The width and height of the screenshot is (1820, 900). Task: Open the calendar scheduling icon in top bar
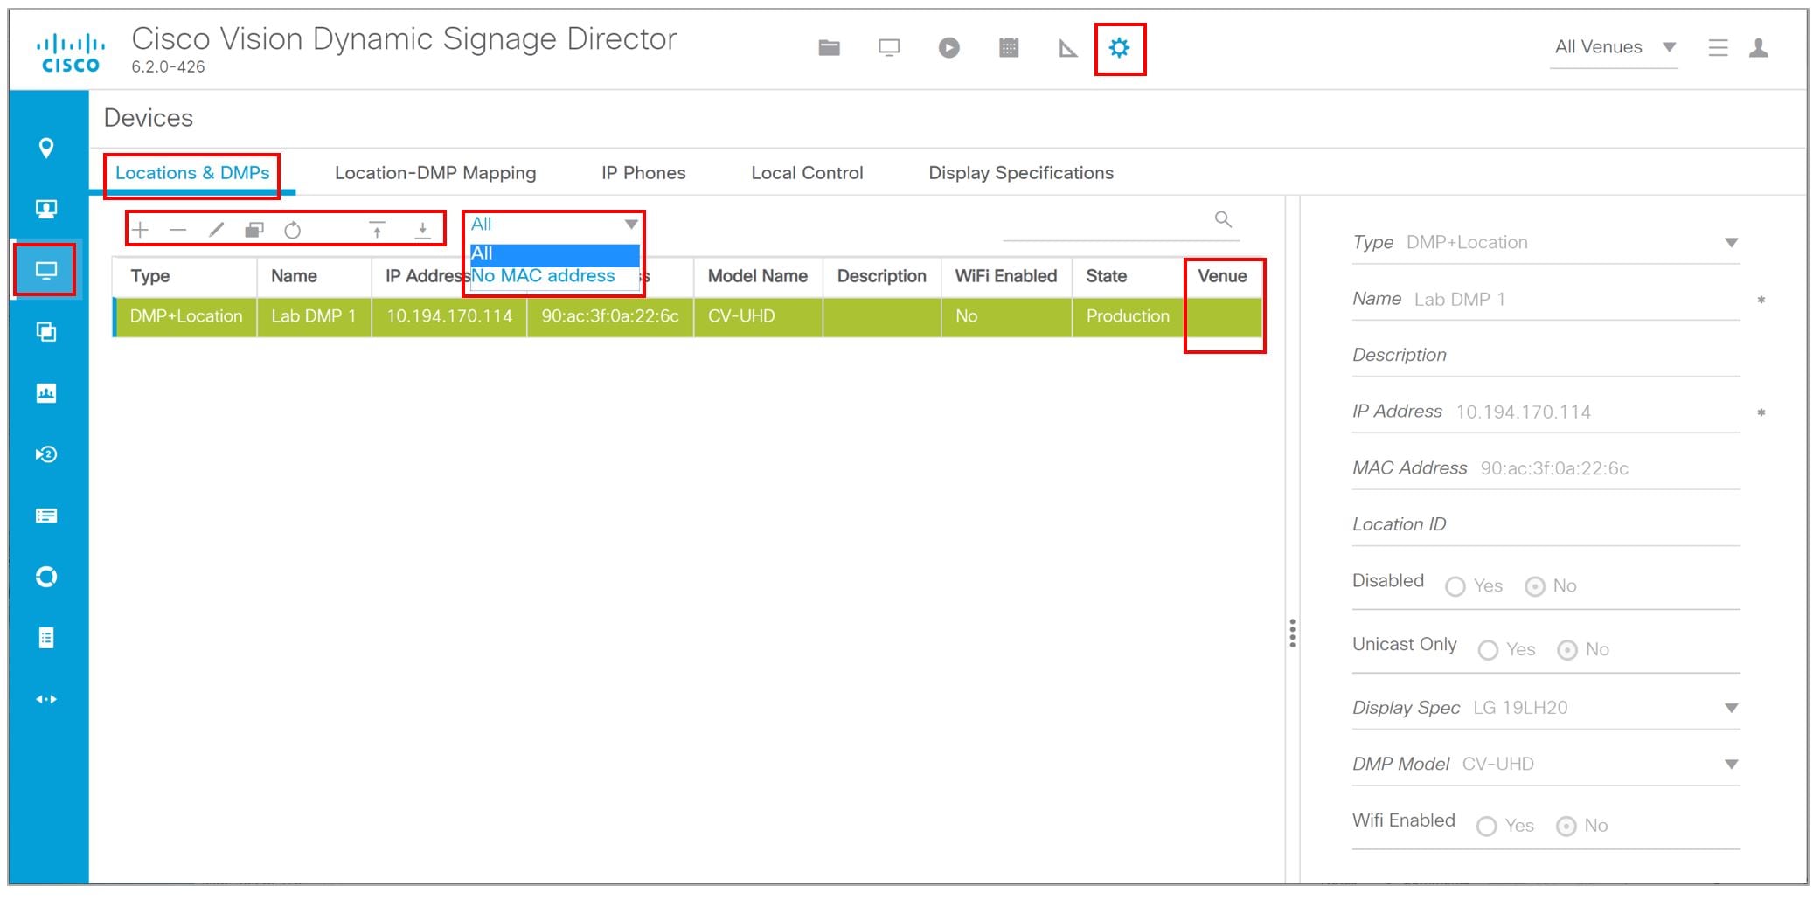tap(1009, 48)
